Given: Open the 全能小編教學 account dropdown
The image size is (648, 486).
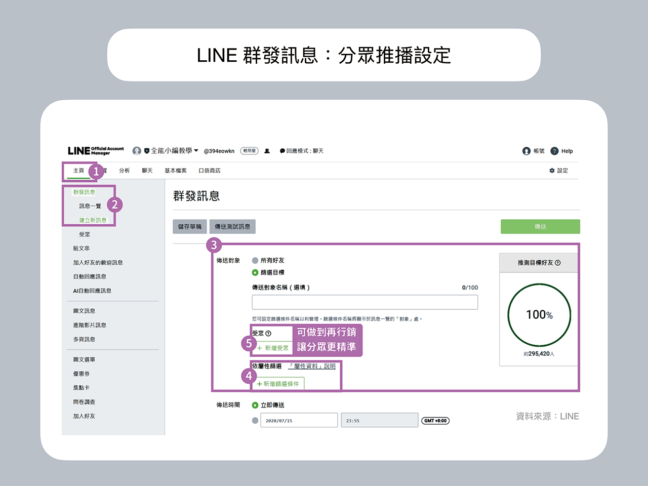Looking at the screenshot, I should 175,151.
